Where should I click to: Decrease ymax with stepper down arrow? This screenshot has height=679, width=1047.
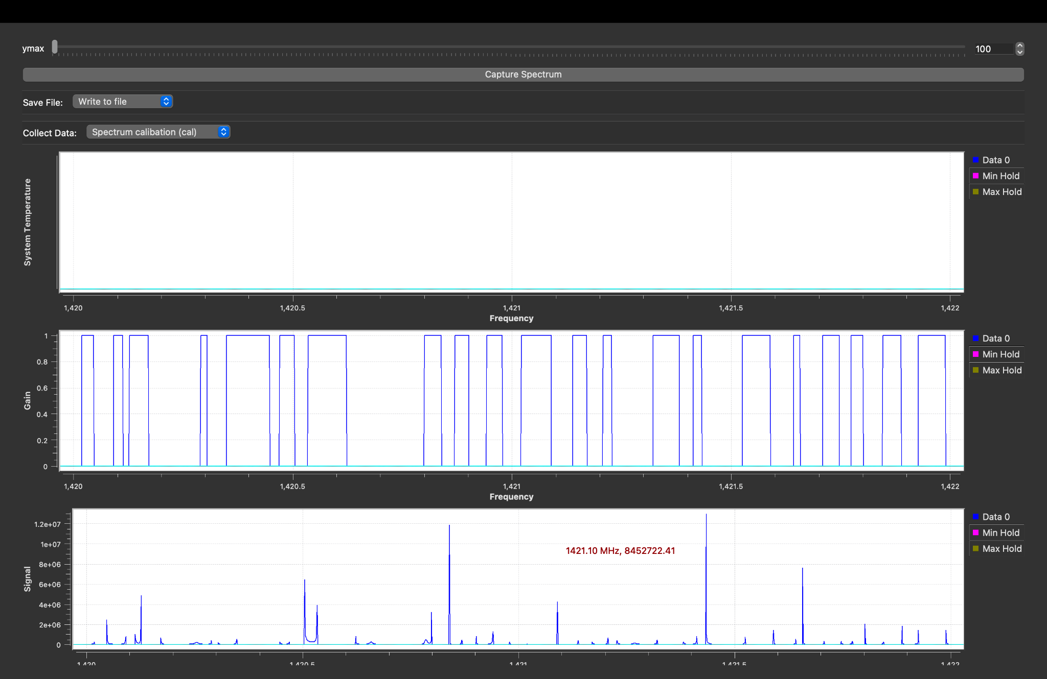[1020, 52]
